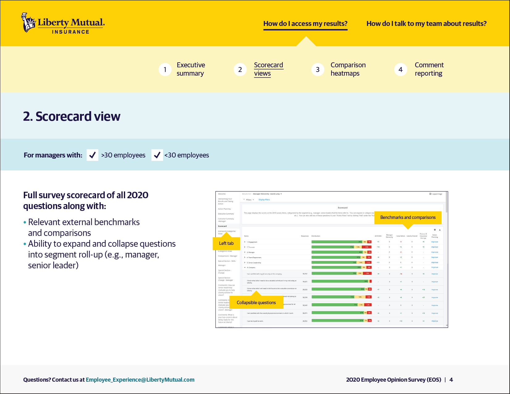Open the Manager Hierarchy: David Long dropdown
This screenshot has width=510, height=394.
pos(267,194)
